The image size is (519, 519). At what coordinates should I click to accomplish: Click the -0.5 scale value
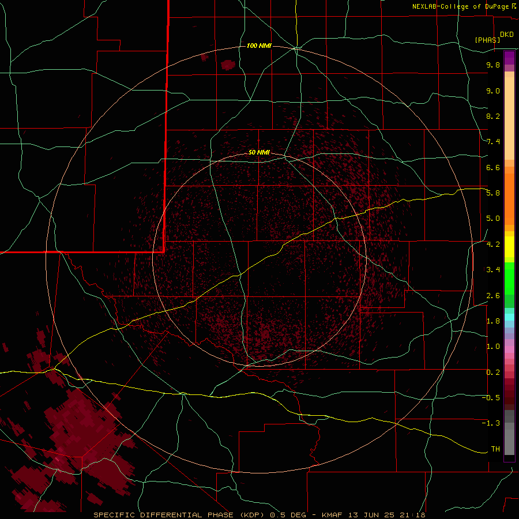(x=491, y=398)
